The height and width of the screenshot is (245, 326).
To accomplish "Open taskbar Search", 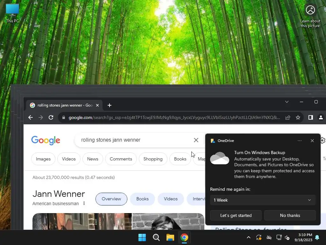I will tap(156, 237).
